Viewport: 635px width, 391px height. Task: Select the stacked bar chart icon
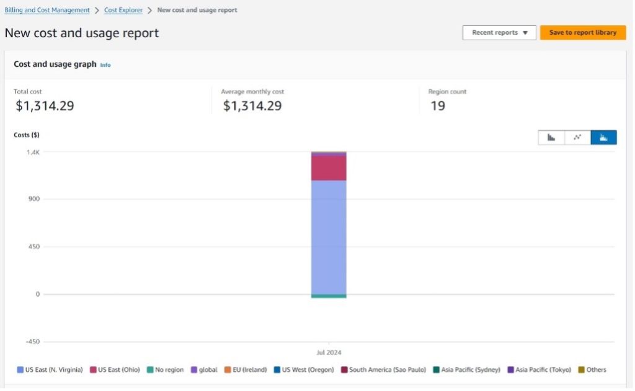603,137
